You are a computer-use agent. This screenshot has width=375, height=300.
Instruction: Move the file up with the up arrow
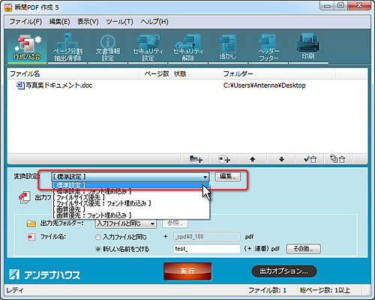coord(253,159)
